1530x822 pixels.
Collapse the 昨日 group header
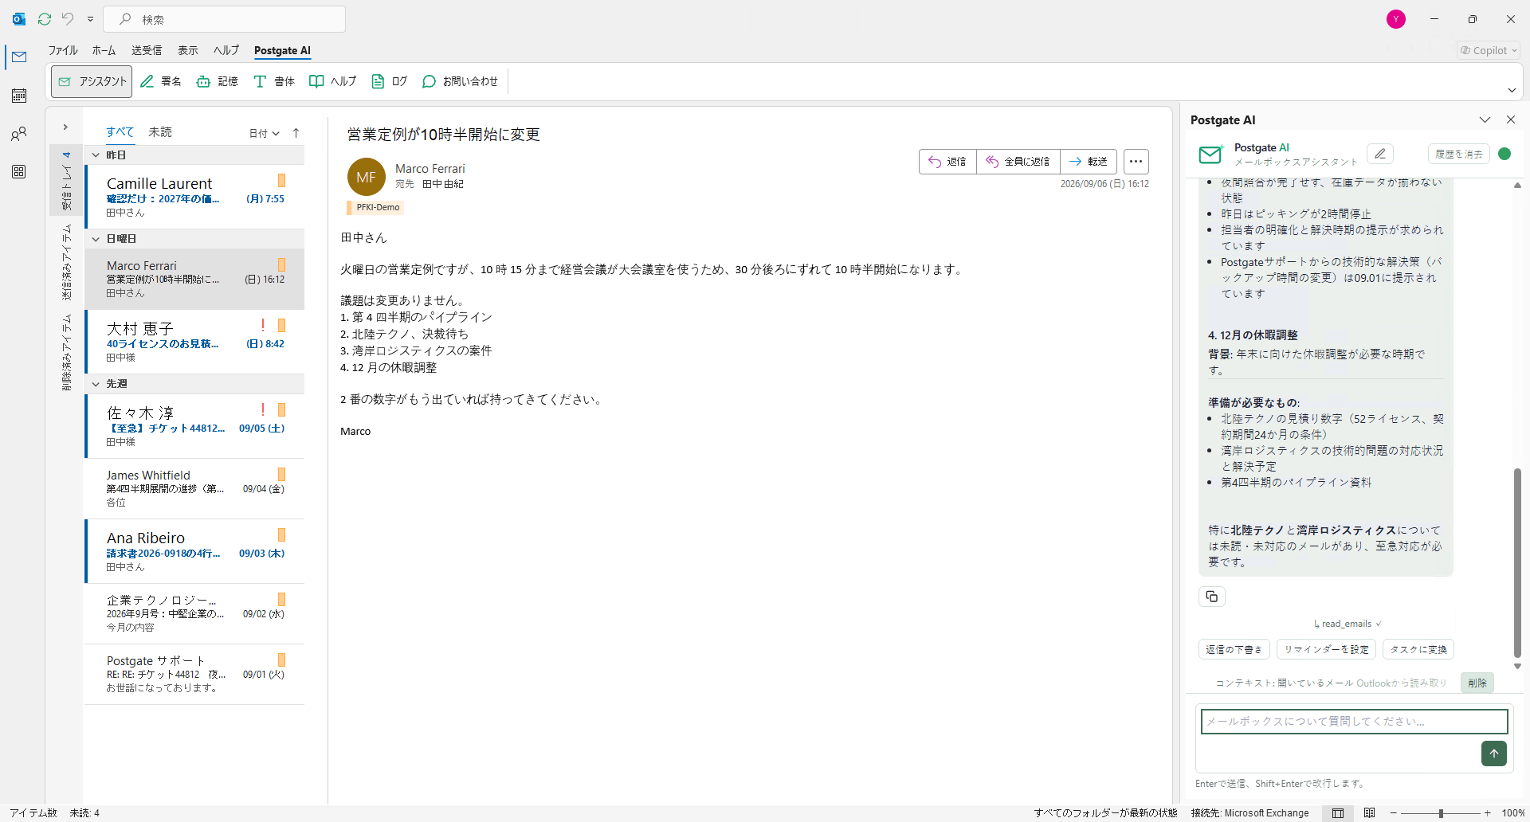194,155
